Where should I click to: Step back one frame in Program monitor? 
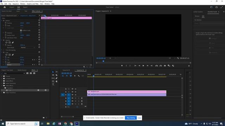click(139, 66)
